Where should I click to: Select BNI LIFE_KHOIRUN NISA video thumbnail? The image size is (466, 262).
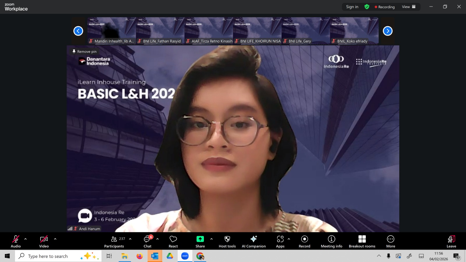257,31
